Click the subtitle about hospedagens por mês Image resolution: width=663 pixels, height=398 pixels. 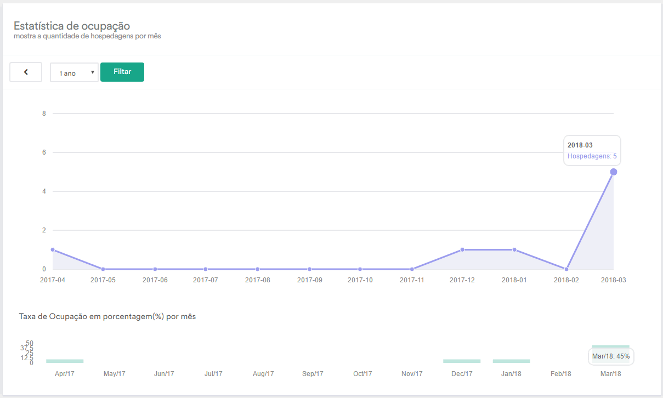point(87,36)
